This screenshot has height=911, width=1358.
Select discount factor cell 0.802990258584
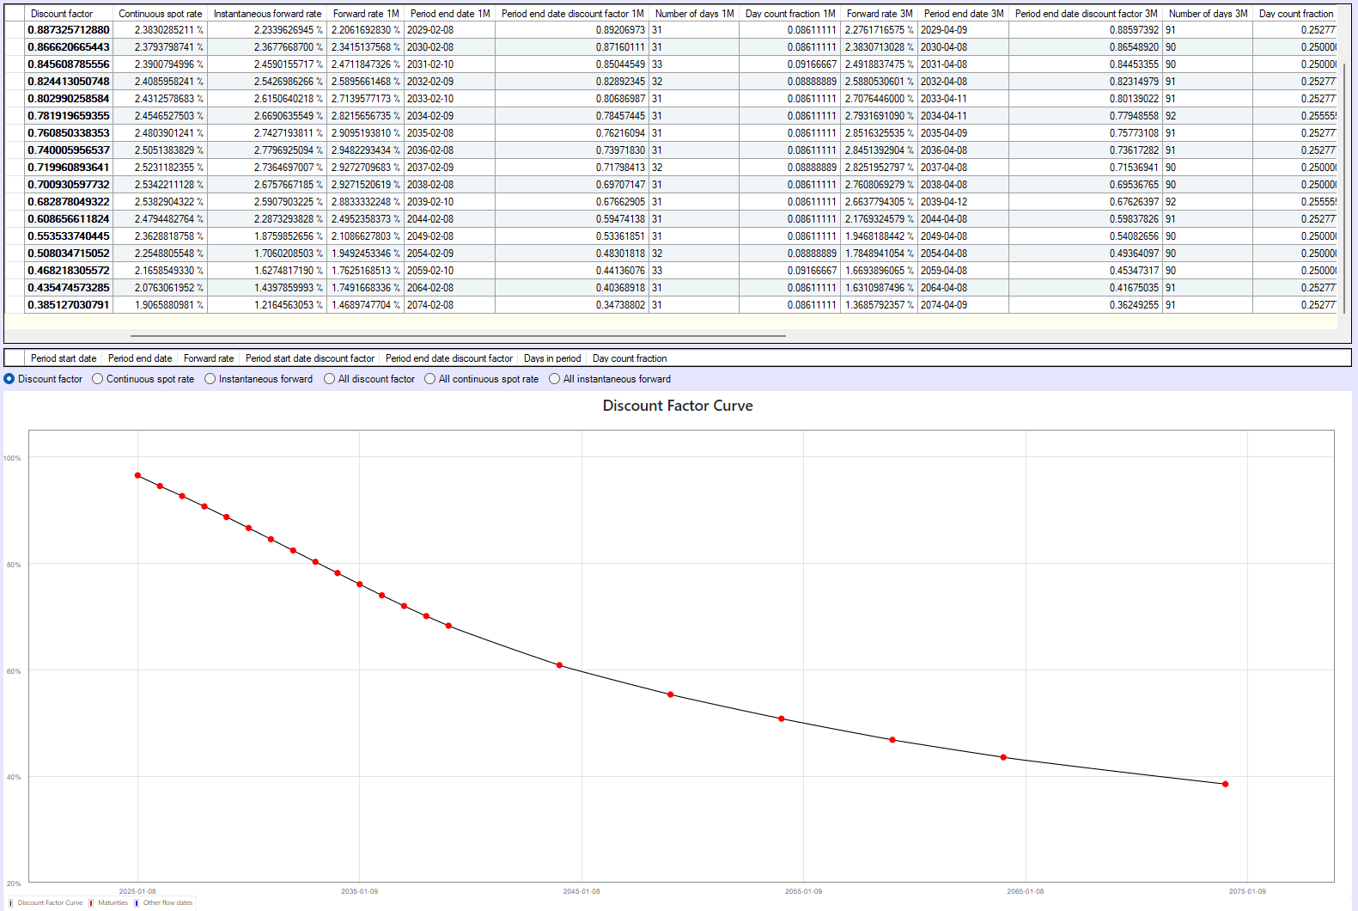tap(69, 99)
